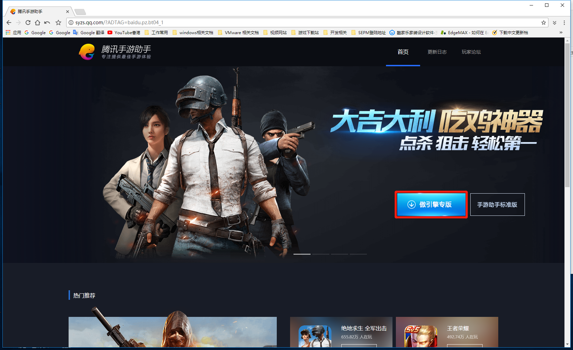Click the star icon left of address bar
This screenshot has height=350, width=573.
[58, 23]
